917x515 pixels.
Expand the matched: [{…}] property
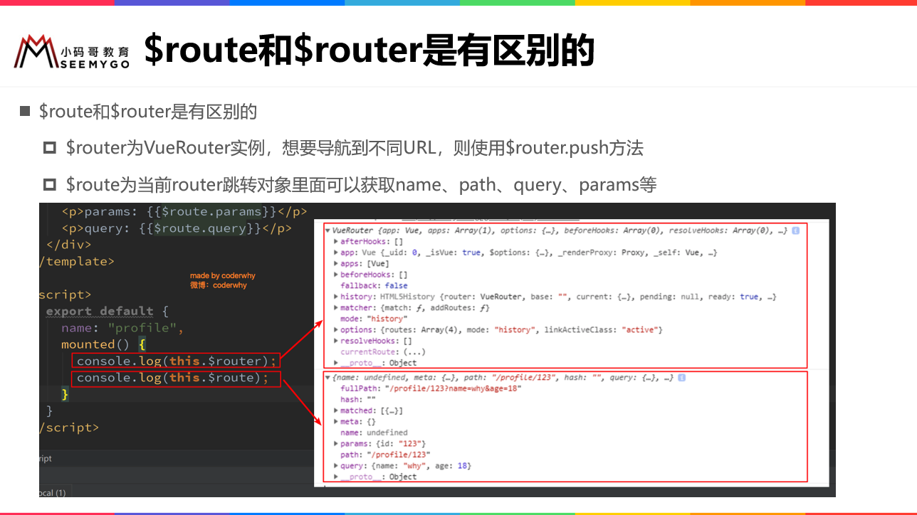tap(335, 410)
